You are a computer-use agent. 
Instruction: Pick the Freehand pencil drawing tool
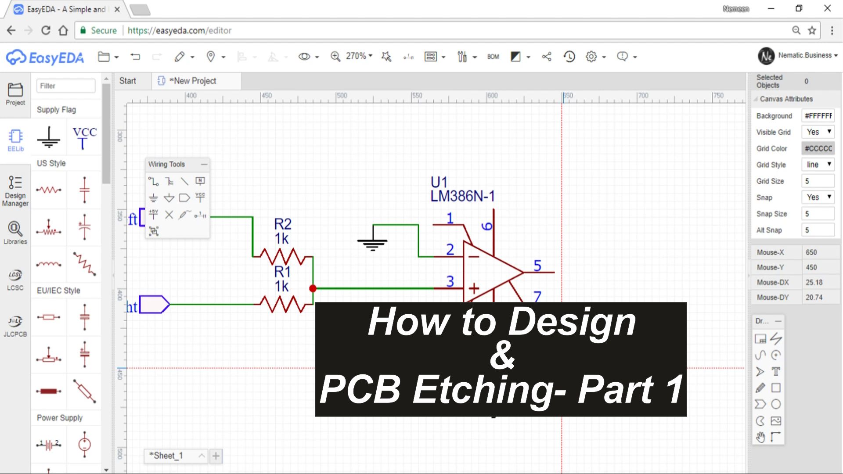tap(760, 388)
